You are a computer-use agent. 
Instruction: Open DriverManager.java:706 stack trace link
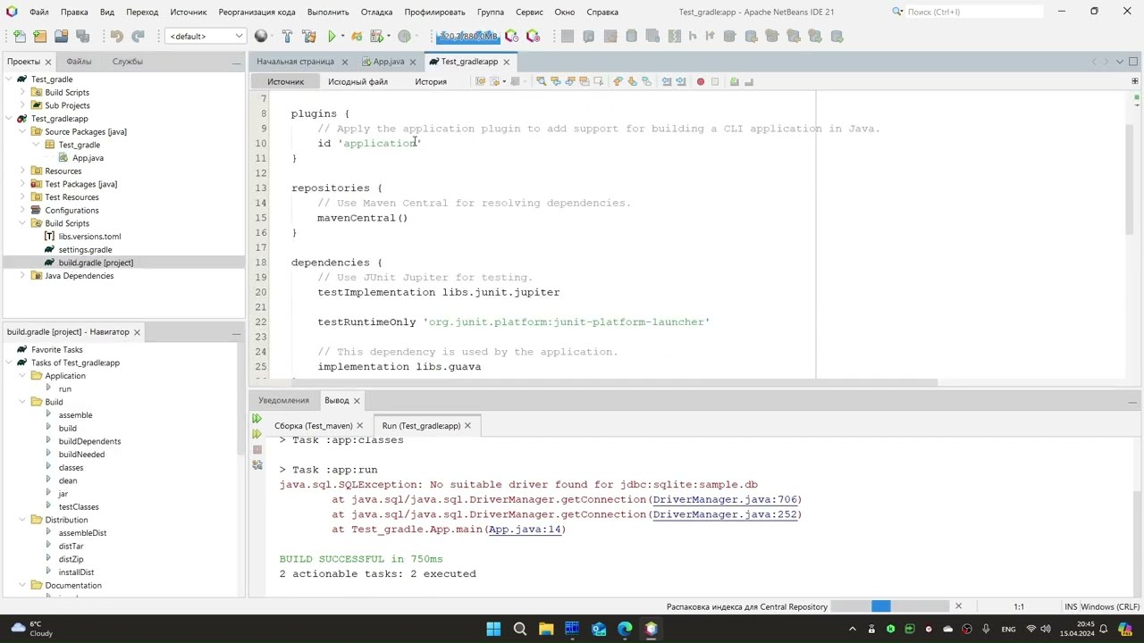pyautogui.click(x=725, y=499)
